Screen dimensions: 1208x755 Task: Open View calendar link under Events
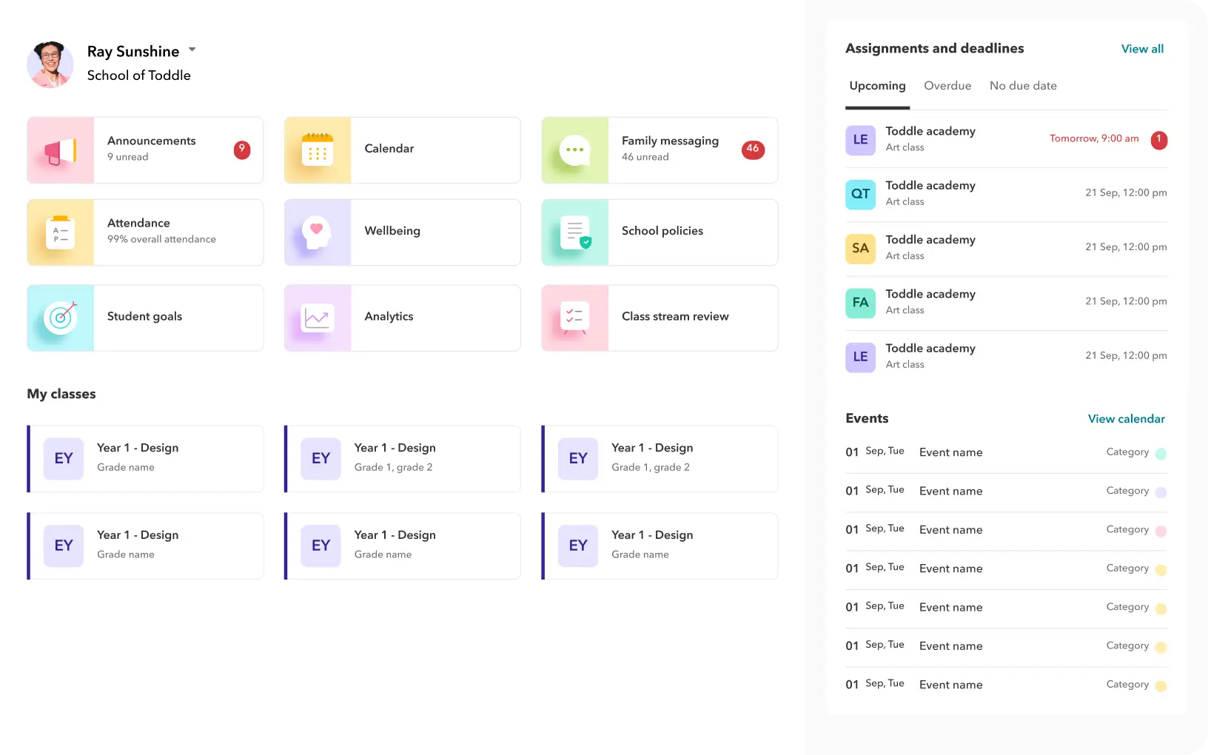1126,419
